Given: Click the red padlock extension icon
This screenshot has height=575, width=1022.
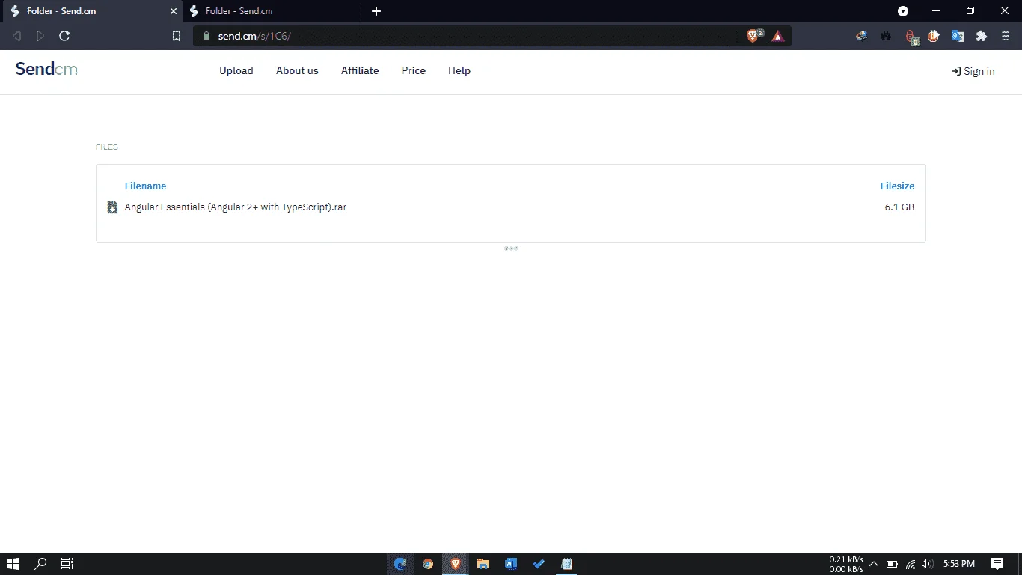Looking at the screenshot, I should tap(911, 37).
